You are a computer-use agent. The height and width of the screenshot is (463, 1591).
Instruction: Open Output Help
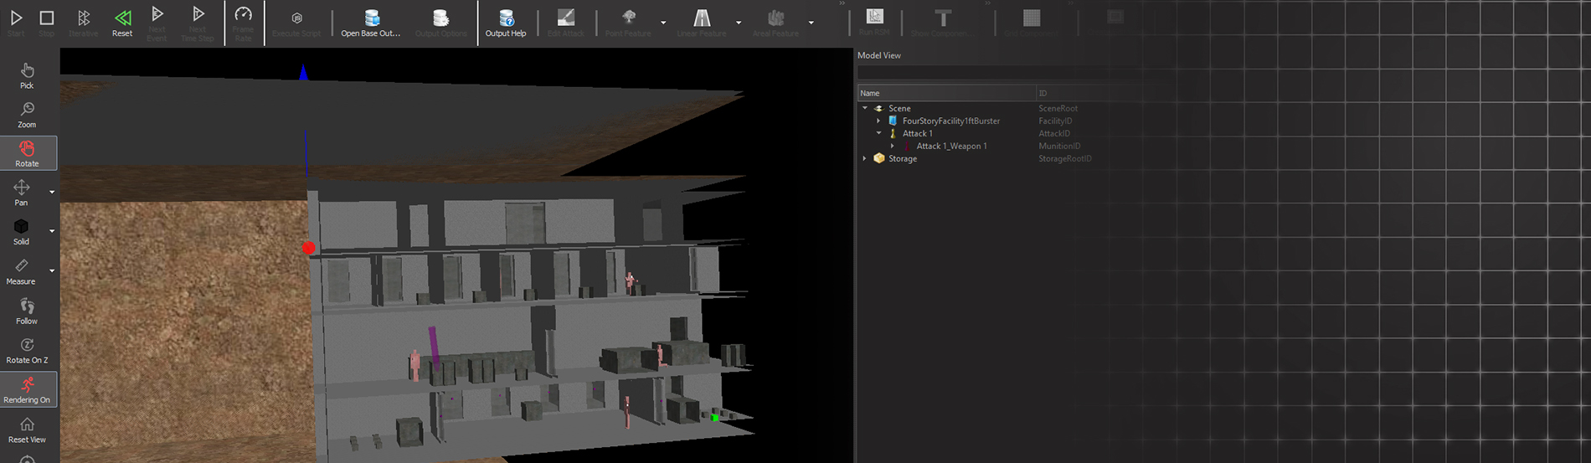(506, 23)
